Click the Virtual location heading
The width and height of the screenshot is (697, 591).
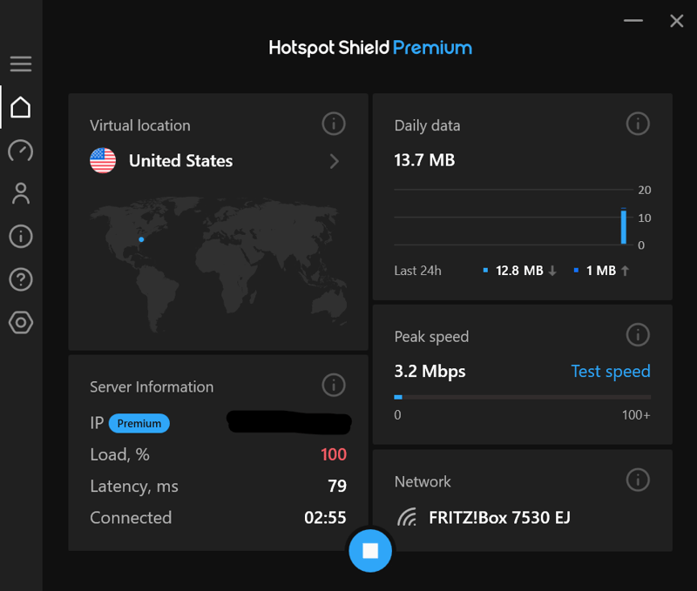(x=140, y=125)
